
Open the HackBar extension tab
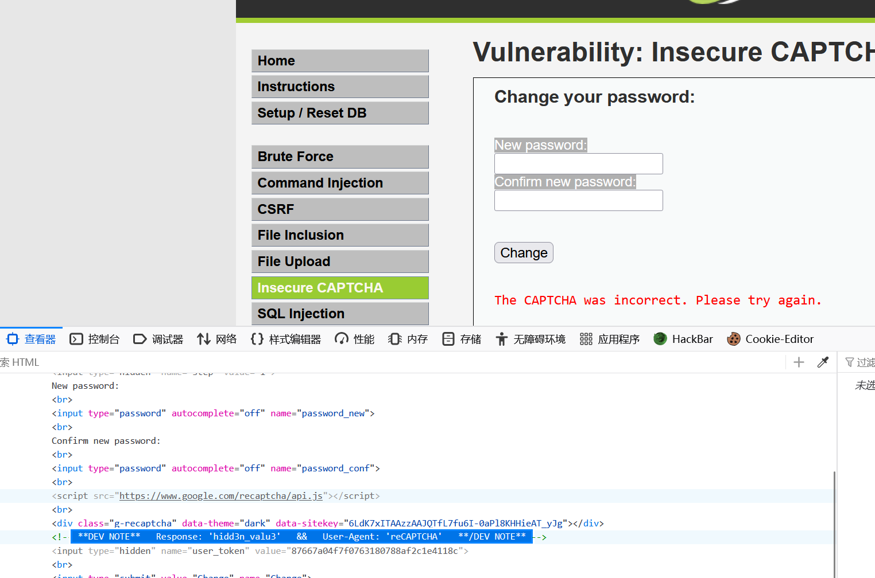click(x=683, y=339)
